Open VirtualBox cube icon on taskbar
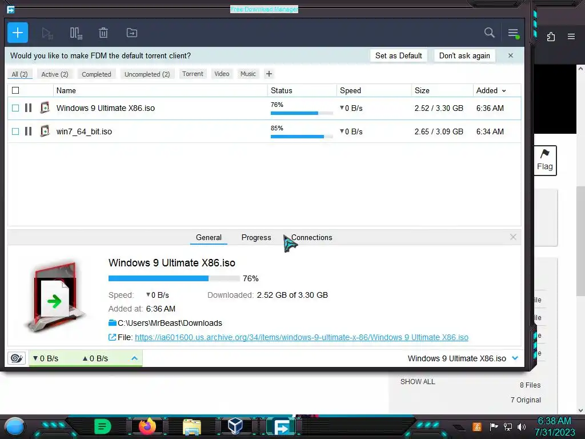Screen dimensions: 585x439 [x=235, y=426]
